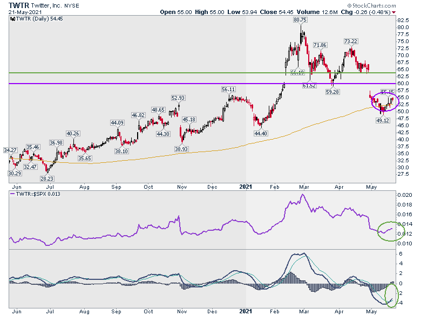This screenshot has height=316, width=421.
Task: Click the candlestick icon beside TWTR (Daily)
Action: 12,19
